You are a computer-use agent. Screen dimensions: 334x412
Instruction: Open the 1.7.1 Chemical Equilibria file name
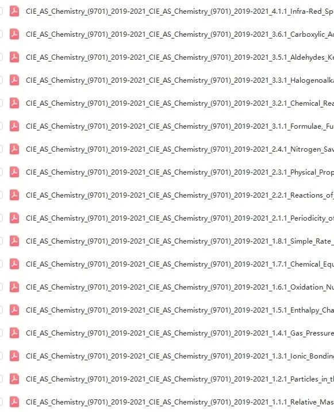180,264
